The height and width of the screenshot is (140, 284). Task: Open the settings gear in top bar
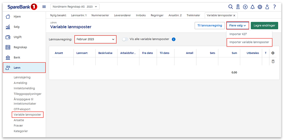(x=260, y=7)
